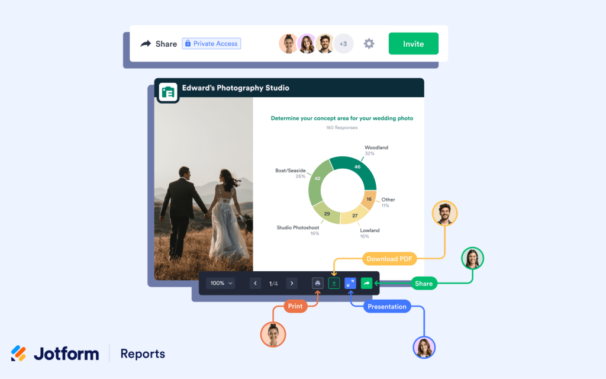Go to the next page with the right chevron

(292, 283)
